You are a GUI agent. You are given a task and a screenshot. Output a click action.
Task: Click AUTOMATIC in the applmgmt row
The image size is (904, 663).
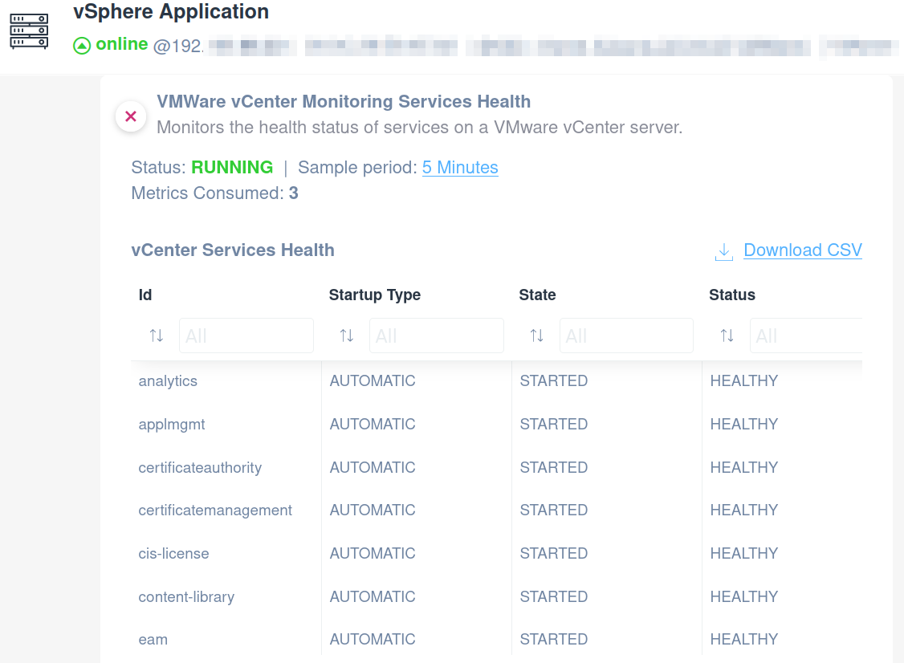click(373, 425)
